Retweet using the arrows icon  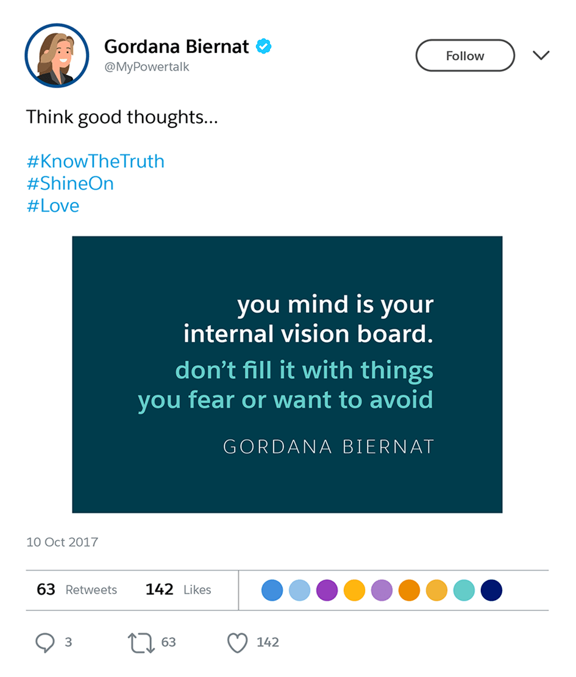(141, 642)
